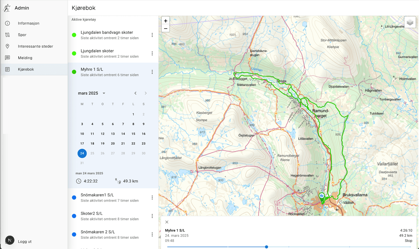Select March 18 in the calendar
419x249 pixels.
pos(92,144)
